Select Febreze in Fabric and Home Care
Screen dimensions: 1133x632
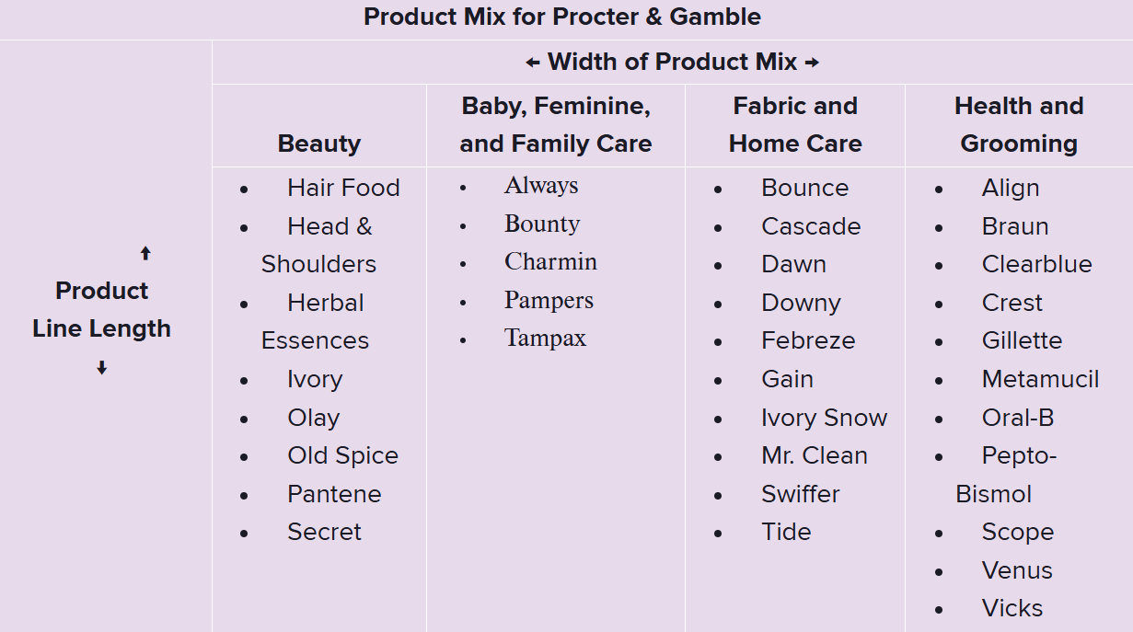coord(808,340)
